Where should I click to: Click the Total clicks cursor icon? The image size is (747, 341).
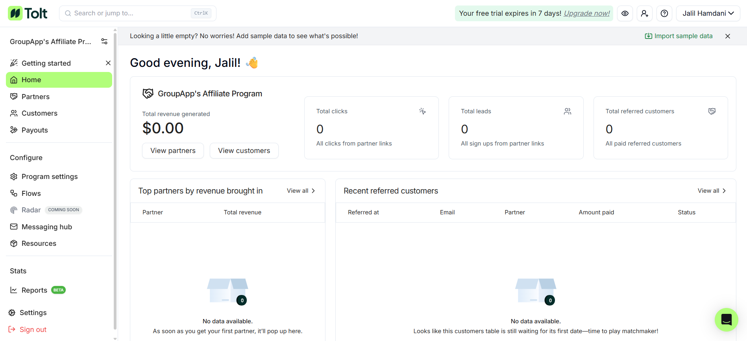(423, 111)
